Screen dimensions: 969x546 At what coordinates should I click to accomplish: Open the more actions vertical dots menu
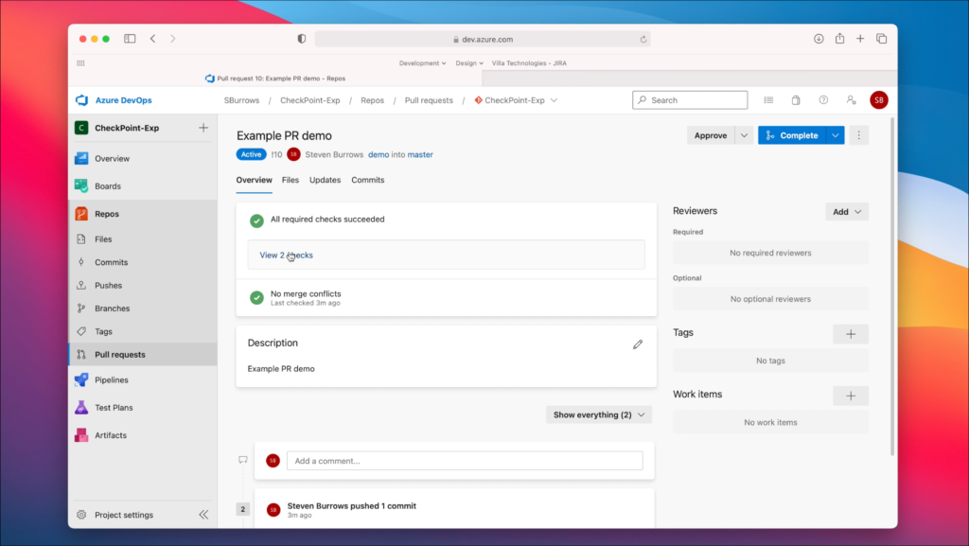[858, 135]
